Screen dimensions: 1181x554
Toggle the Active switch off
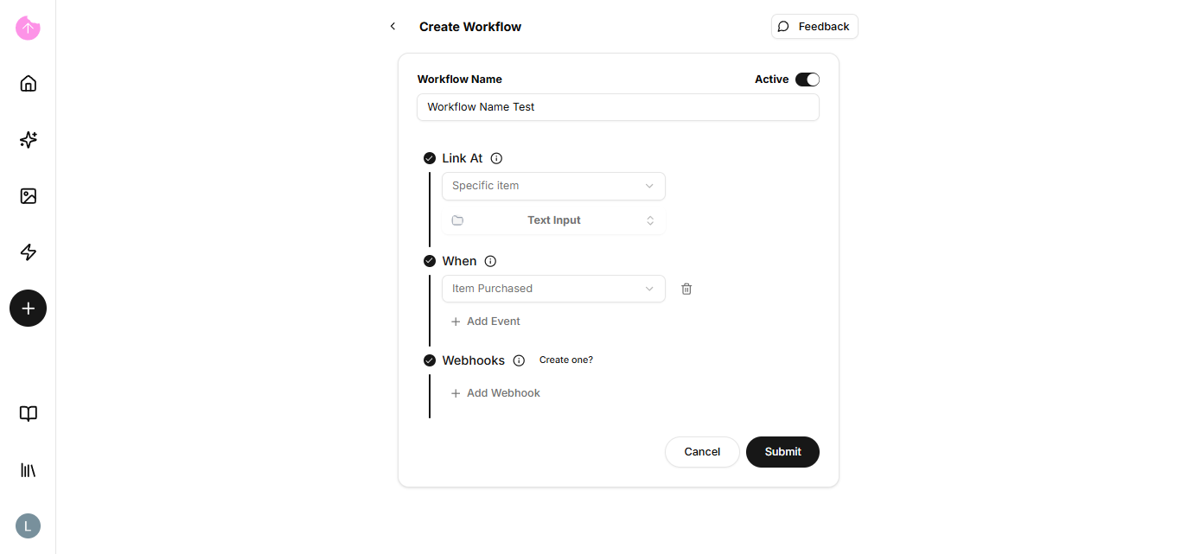click(x=808, y=80)
